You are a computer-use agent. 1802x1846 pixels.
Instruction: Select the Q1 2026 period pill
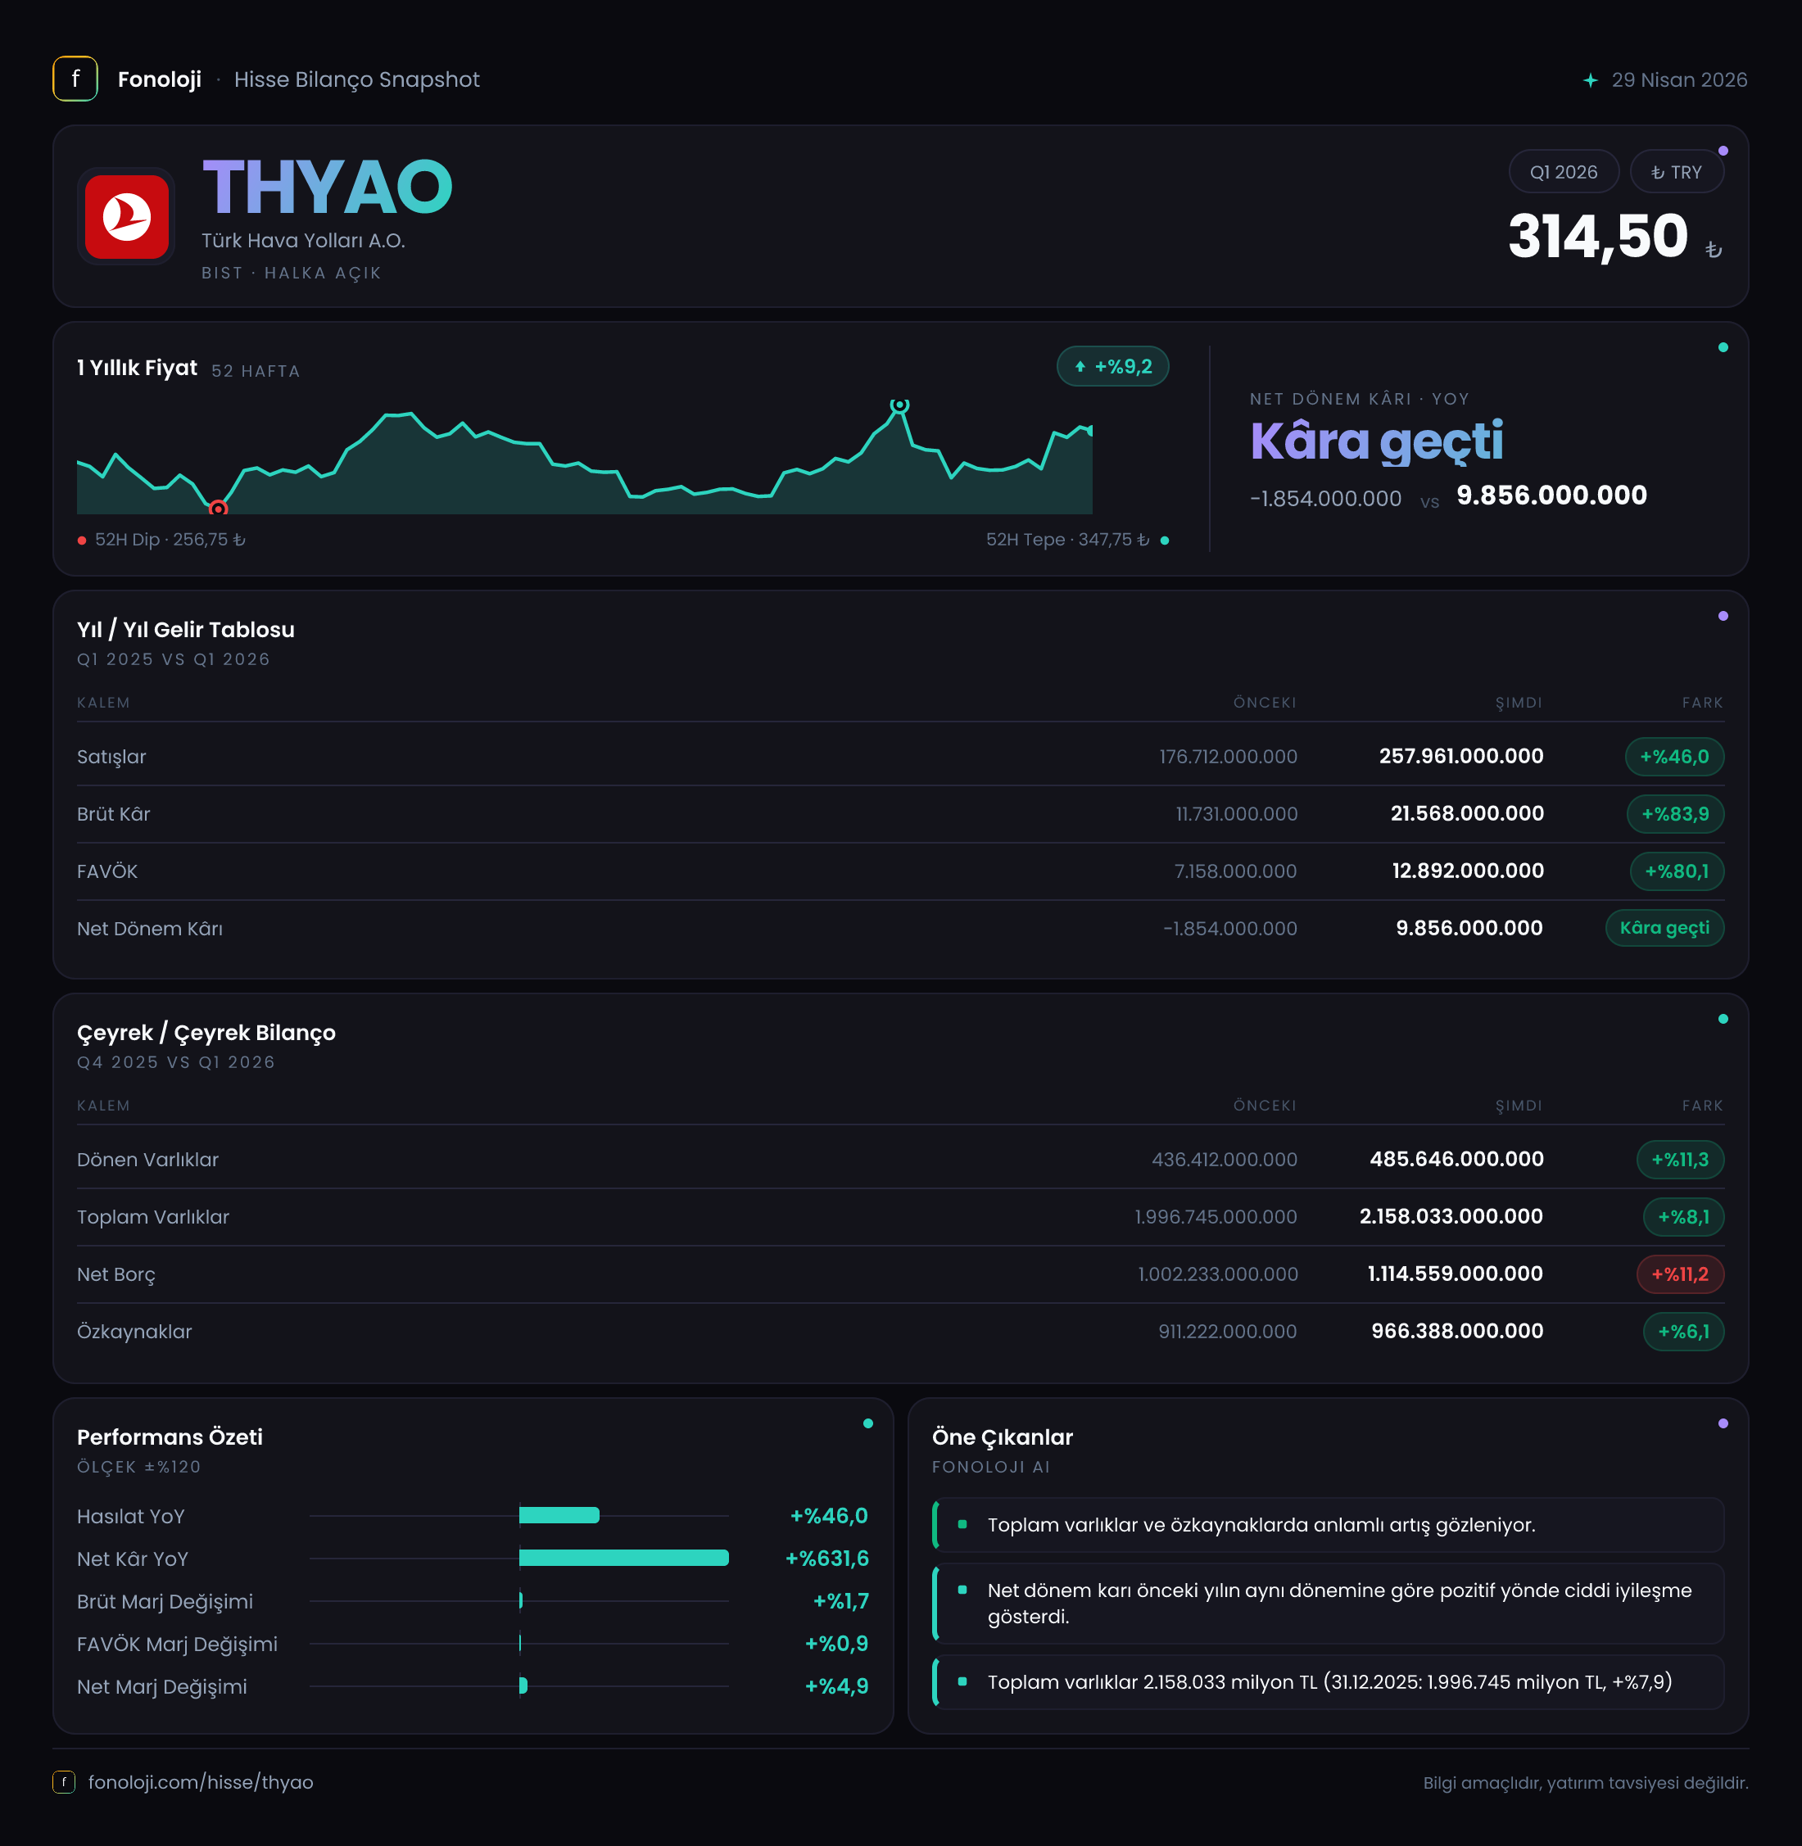pyautogui.click(x=1564, y=172)
